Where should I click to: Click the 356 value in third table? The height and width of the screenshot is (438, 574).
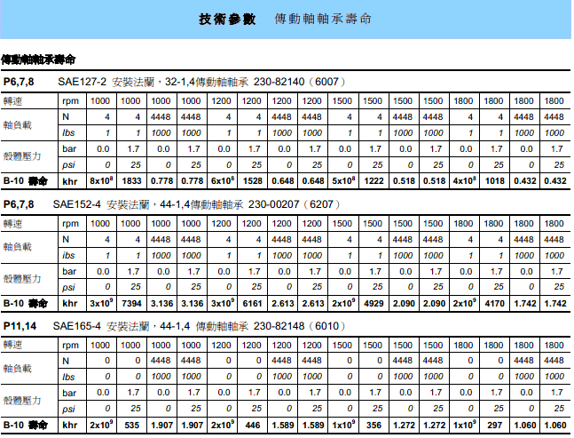click(373, 426)
